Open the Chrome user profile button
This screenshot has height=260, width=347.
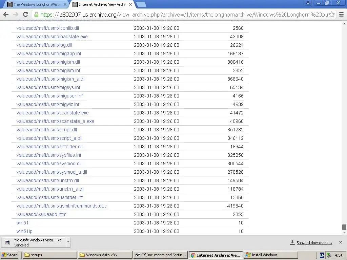pyautogui.click(x=308, y=3)
